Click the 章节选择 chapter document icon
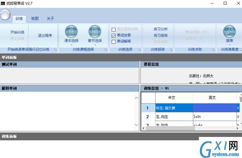 point(95,32)
